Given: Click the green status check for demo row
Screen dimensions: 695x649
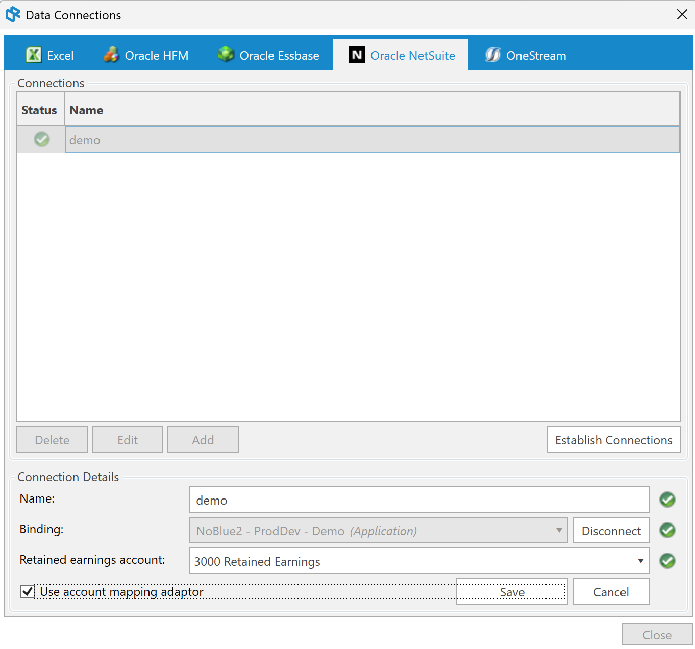Looking at the screenshot, I should pyautogui.click(x=42, y=139).
